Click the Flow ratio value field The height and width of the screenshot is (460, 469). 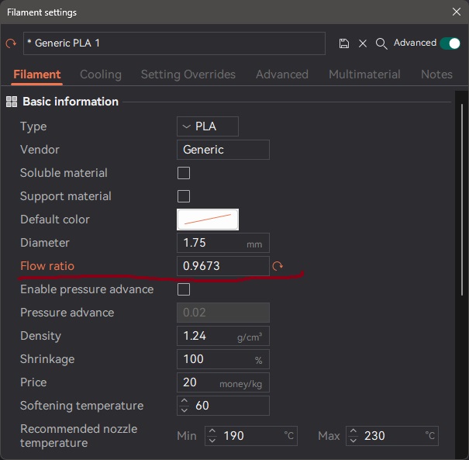tap(222, 266)
